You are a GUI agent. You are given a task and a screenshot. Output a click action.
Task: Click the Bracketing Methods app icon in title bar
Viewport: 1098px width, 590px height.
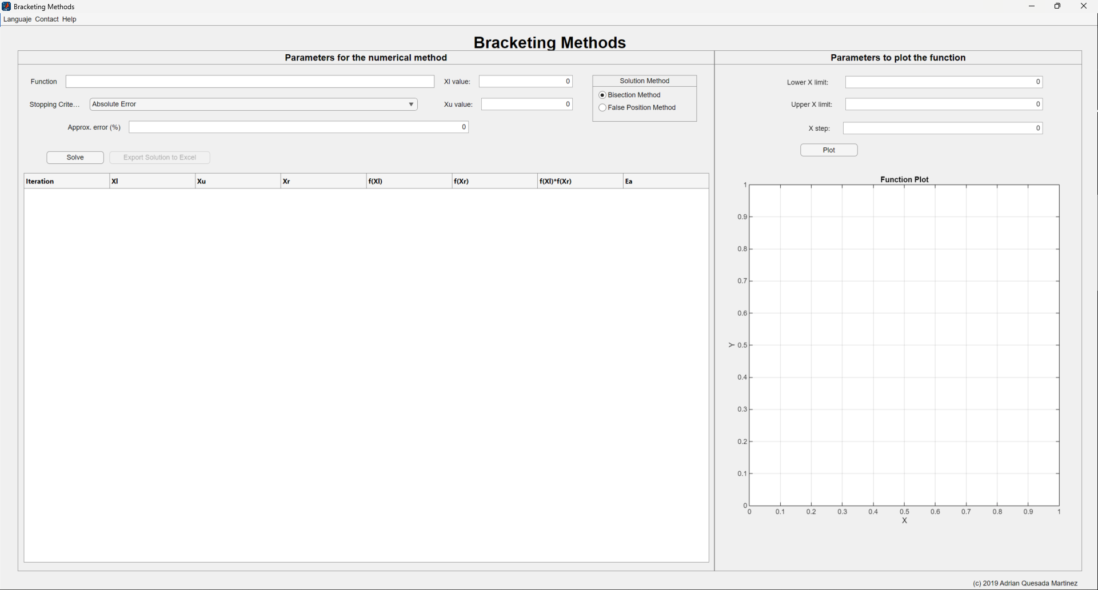click(6, 6)
